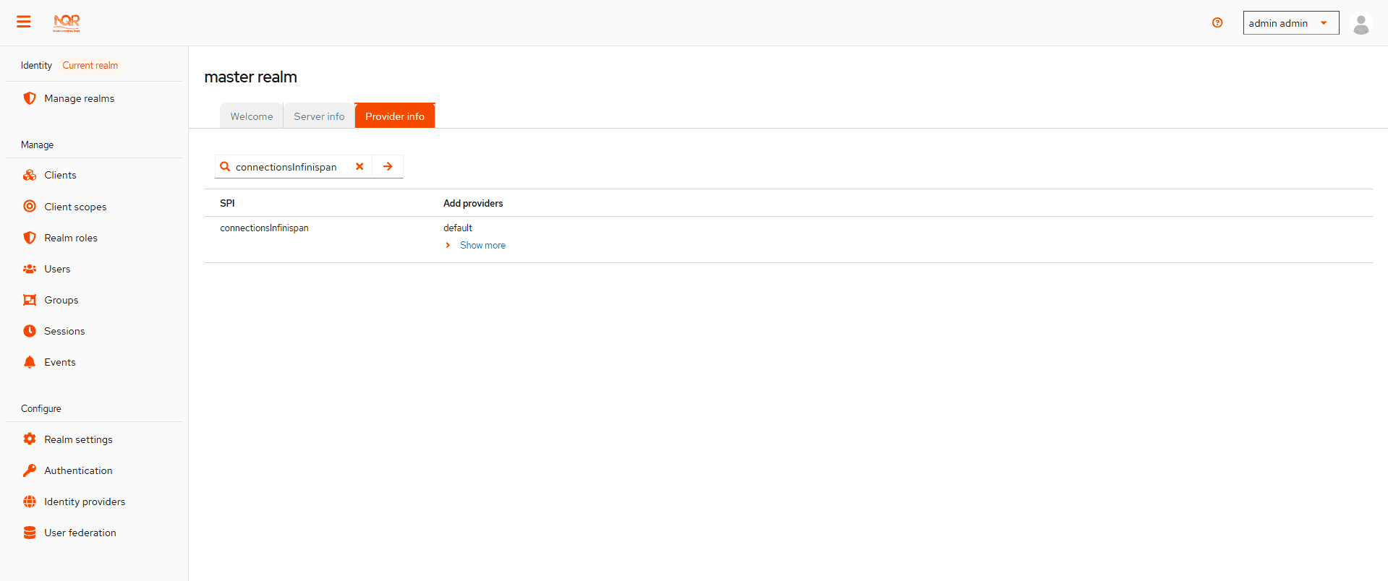1388x581 pixels.
Task: Click the magnifier icon in search box
Action: (x=225, y=166)
